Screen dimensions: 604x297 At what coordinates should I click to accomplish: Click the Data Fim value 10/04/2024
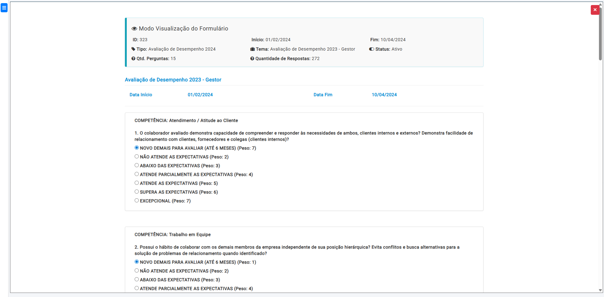pyautogui.click(x=384, y=95)
